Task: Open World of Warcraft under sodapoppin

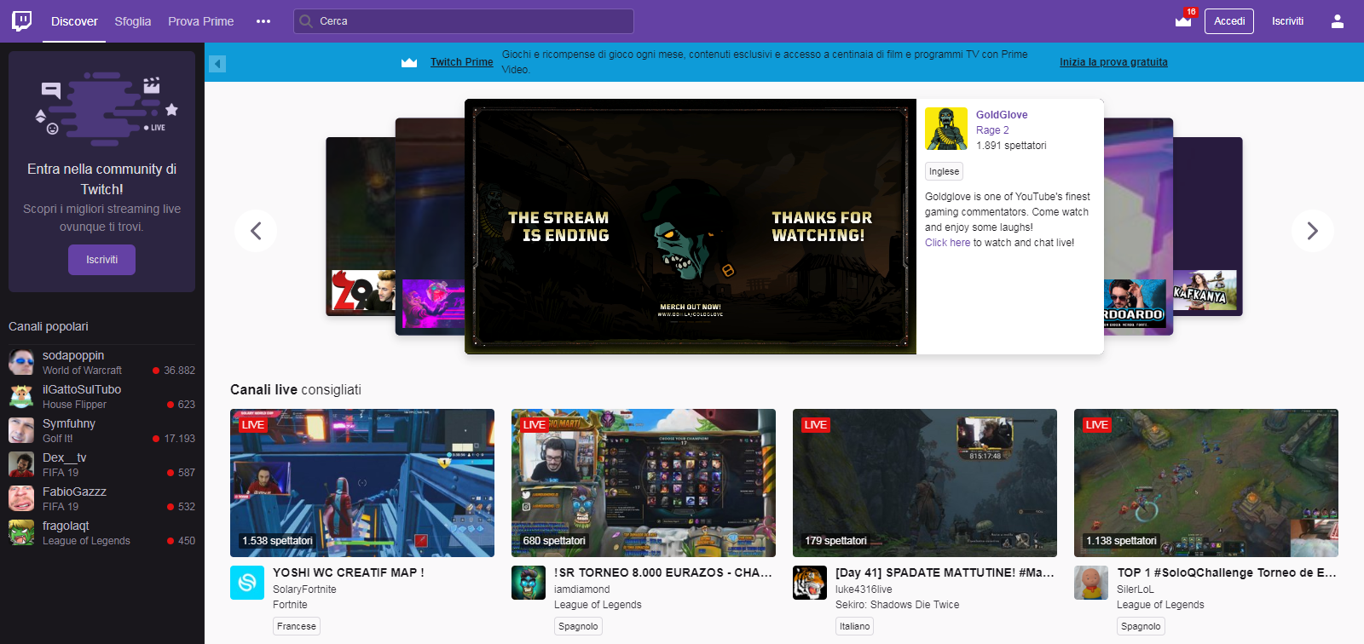Action: coord(82,371)
